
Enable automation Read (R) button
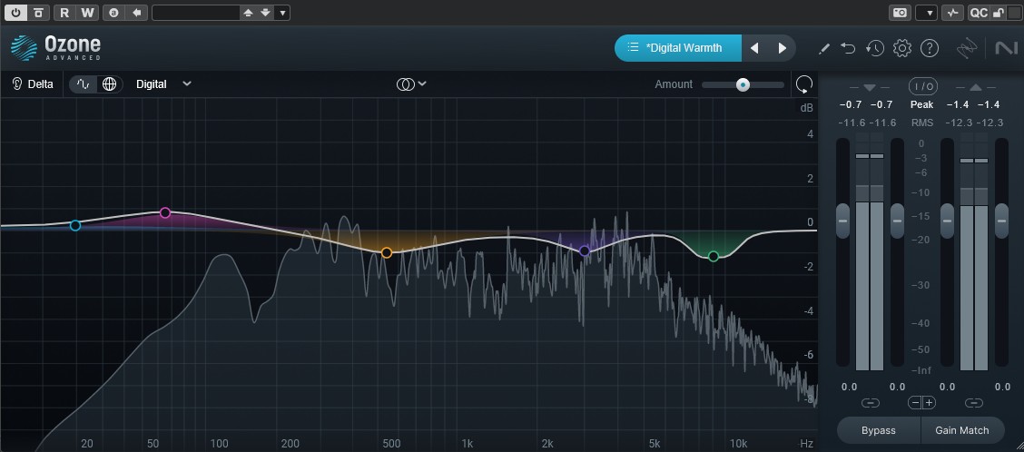coord(64,13)
